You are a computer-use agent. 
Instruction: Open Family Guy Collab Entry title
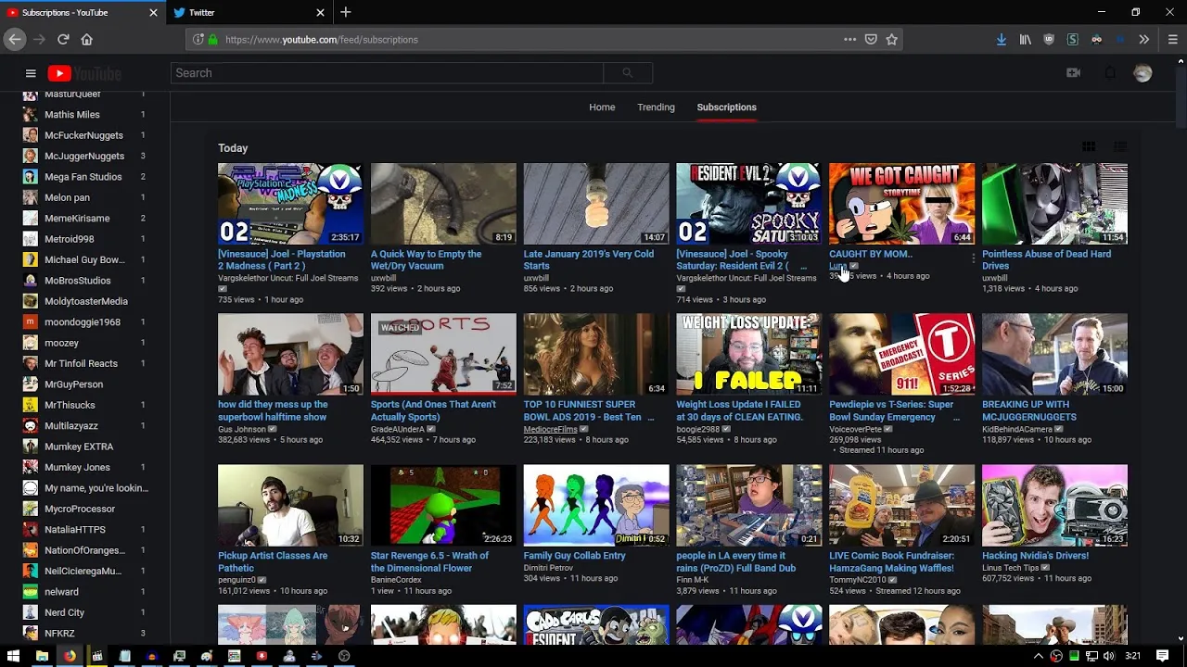(575, 556)
